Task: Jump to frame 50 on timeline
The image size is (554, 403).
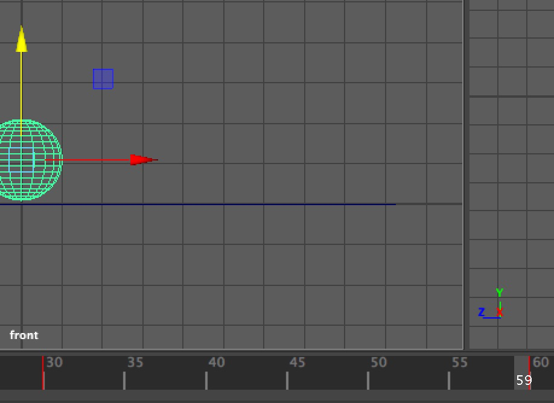Action: pyautogui.click(x=379, y=362)
